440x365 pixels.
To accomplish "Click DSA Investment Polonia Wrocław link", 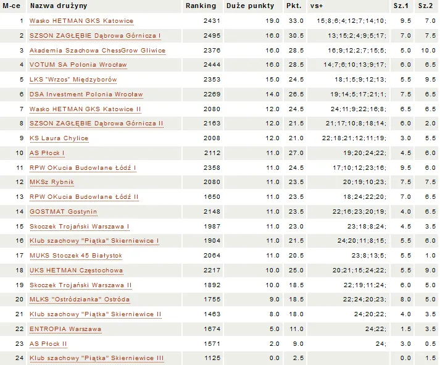I will 86,94.
